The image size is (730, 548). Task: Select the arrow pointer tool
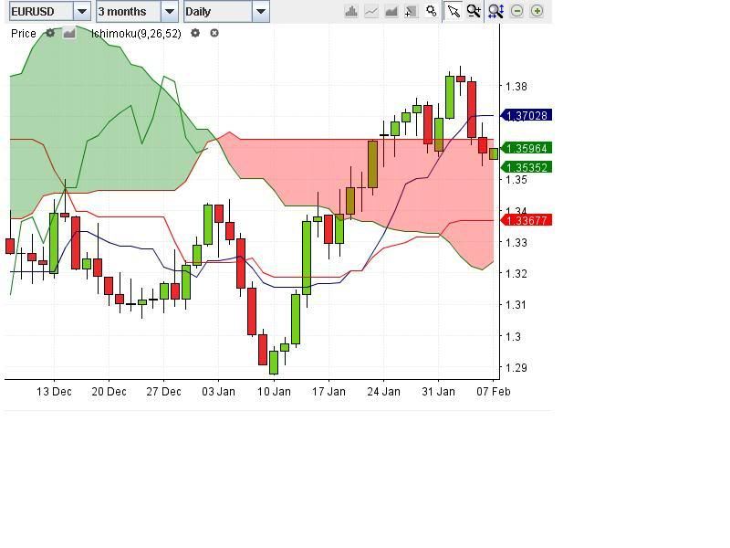click(x=453, y=11)
